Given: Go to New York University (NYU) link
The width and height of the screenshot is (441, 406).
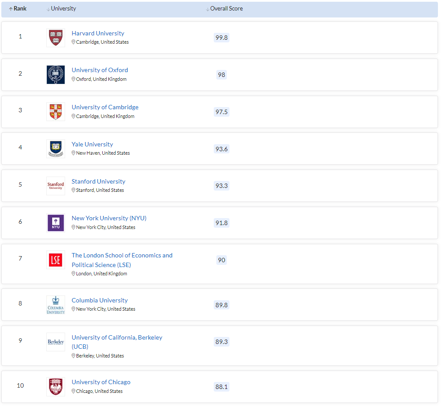Looking at the screenshot, I should point(109,218).
